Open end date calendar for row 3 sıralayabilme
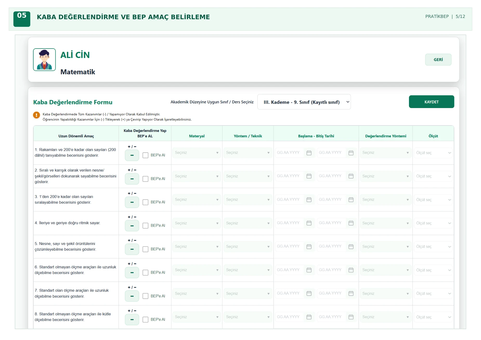 click(351, 199)
